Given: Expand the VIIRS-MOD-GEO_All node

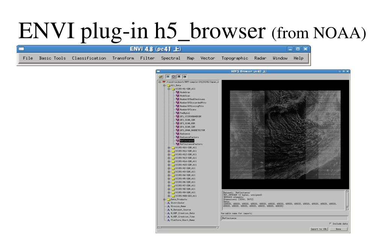Looking at the screenshot, I should point(169,196).
